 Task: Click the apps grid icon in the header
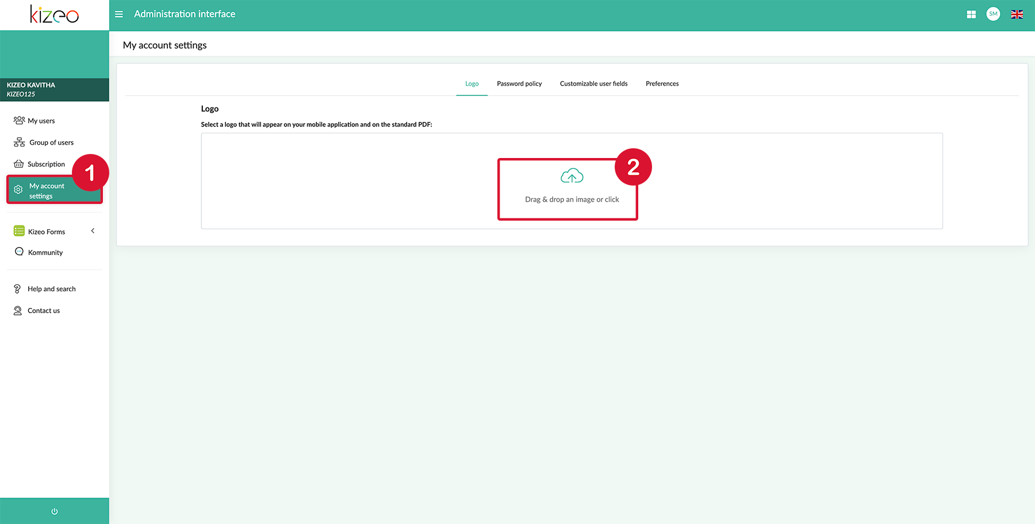tap(971, 14)
